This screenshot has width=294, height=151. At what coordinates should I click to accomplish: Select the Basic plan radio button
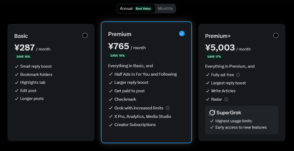coord(85,35)
